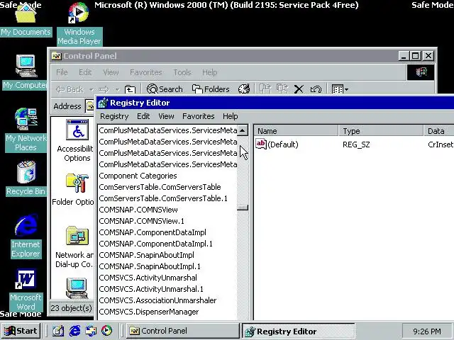Open Registry menu in Registry Editor
454x340 pixels.
114,116
